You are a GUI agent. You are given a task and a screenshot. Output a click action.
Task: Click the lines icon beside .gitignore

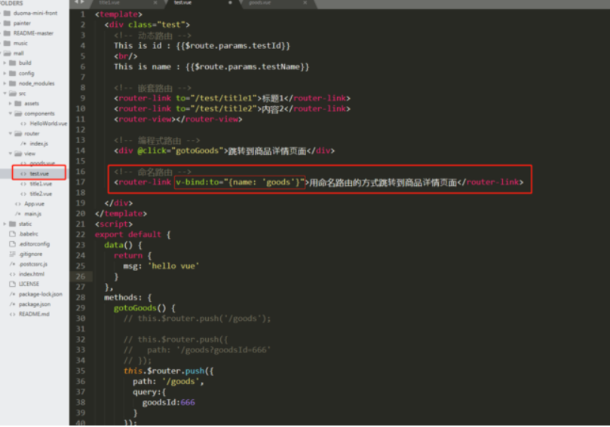point(13,254)
